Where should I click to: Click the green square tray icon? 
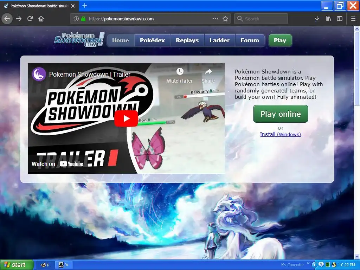point(328,265)
